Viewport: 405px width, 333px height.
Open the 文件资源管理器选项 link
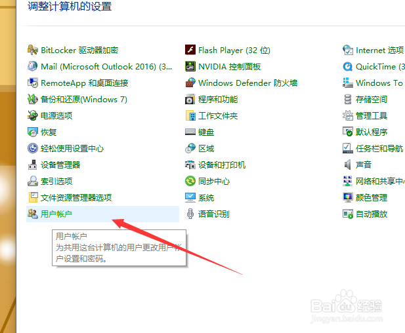(x=76, y=198)
